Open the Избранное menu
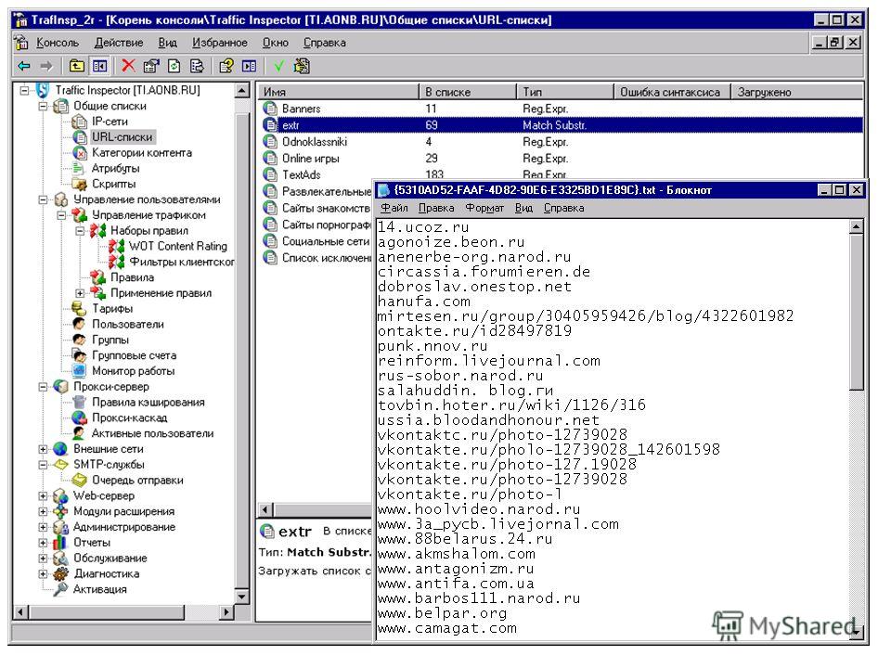This screenshot has width=891, height=668. [x=220, y=43]
